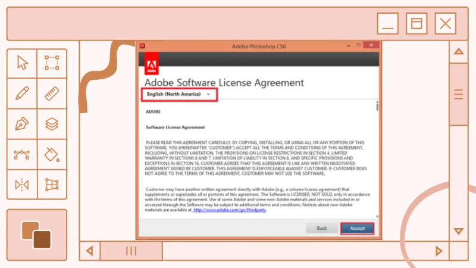Choose the rectangular selection bounding box tool
476x268 pixels.
[x=52, y=63]
